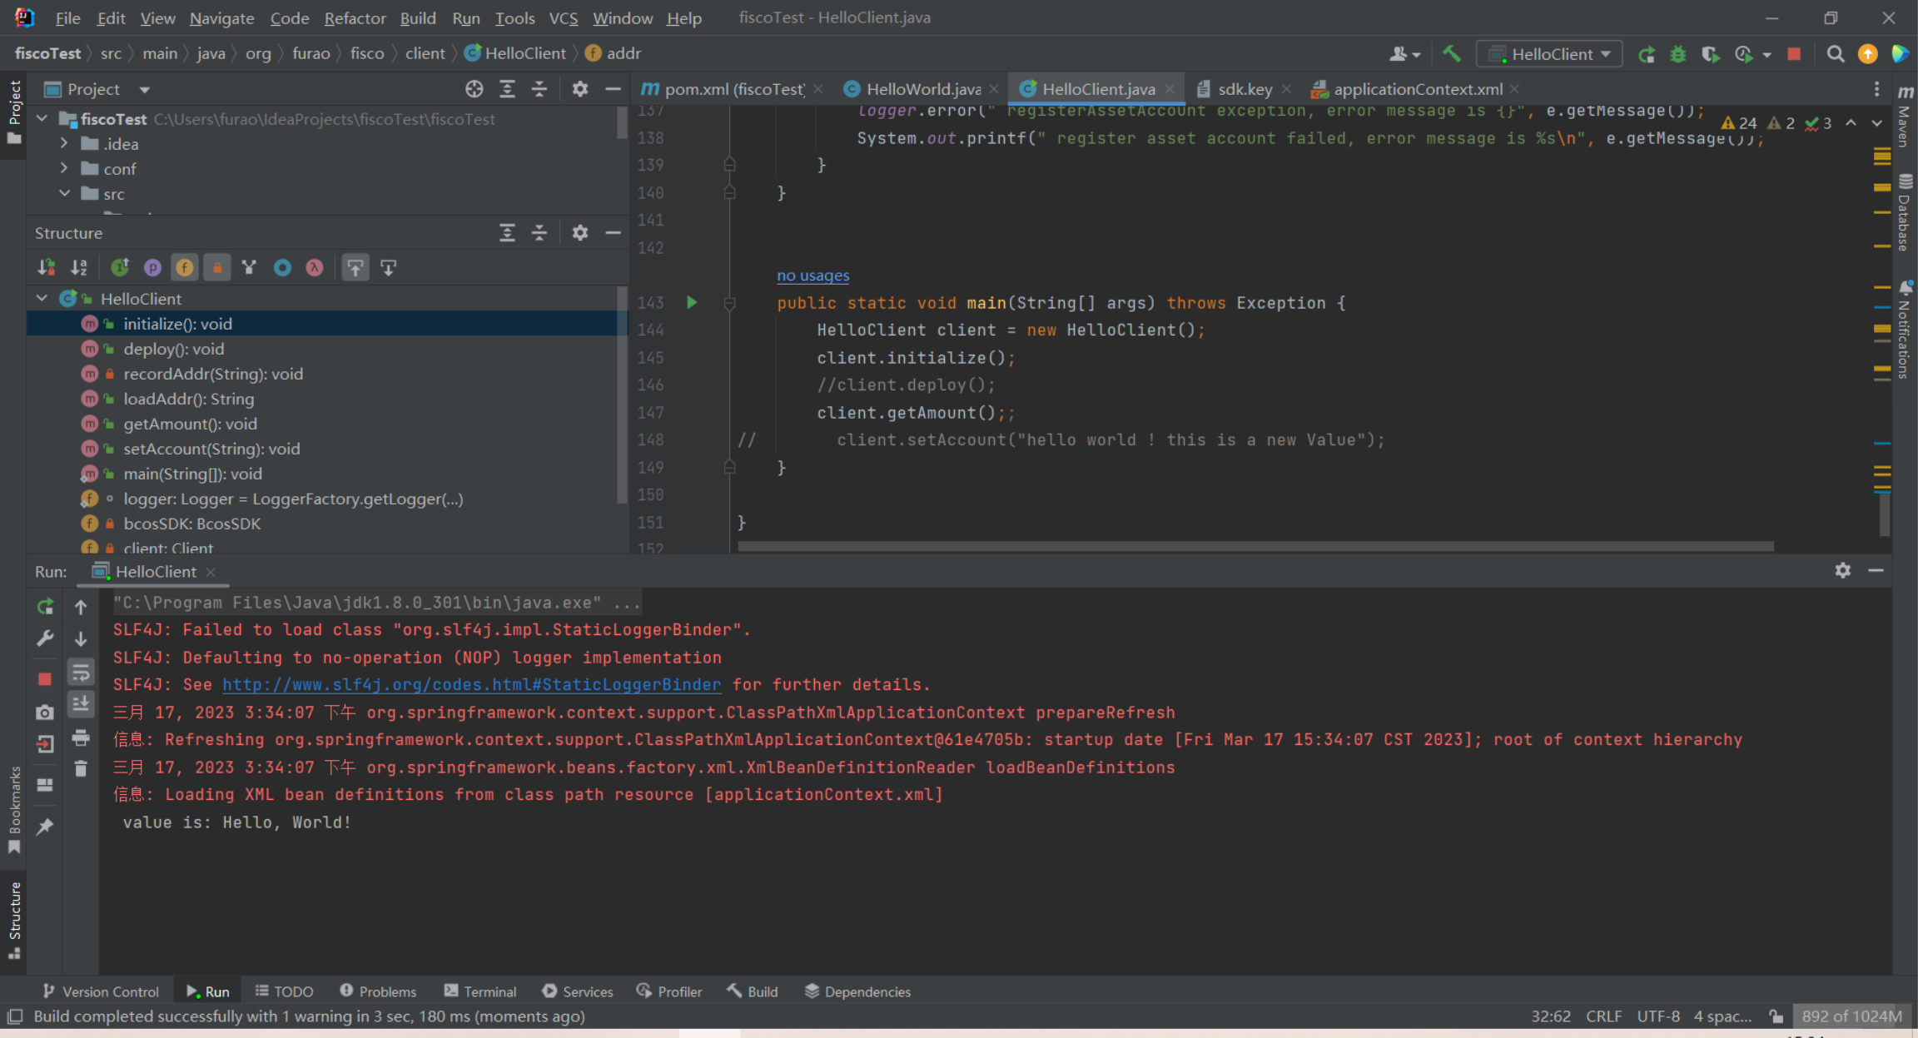This screenshot has width=1918, height=1038.
Task: Expand the conf folder in Project tree
Action: tap(64, 169)
